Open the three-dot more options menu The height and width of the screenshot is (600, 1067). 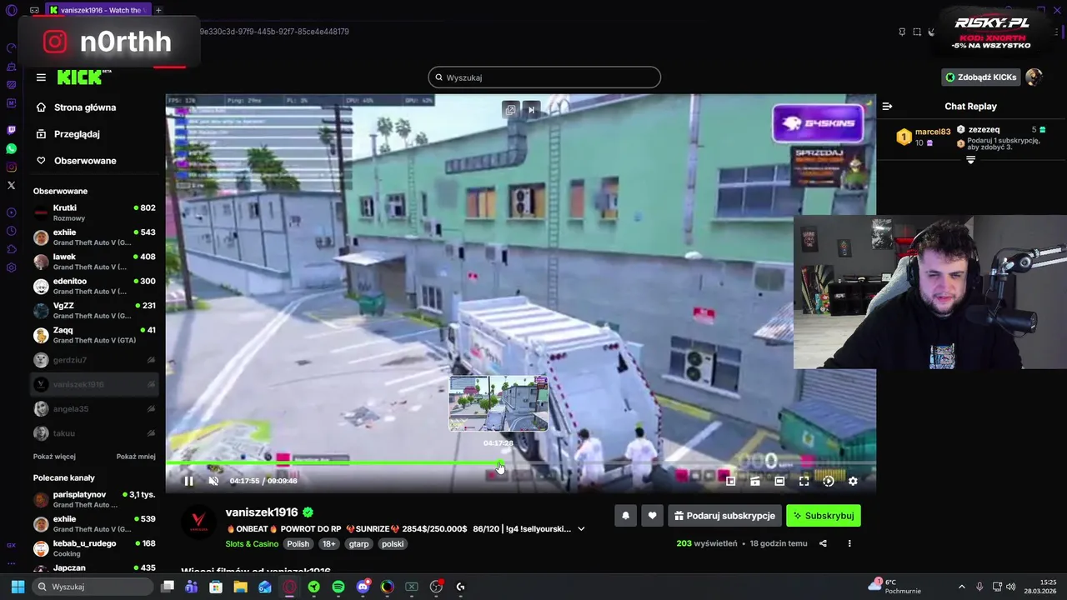point(849,543)
